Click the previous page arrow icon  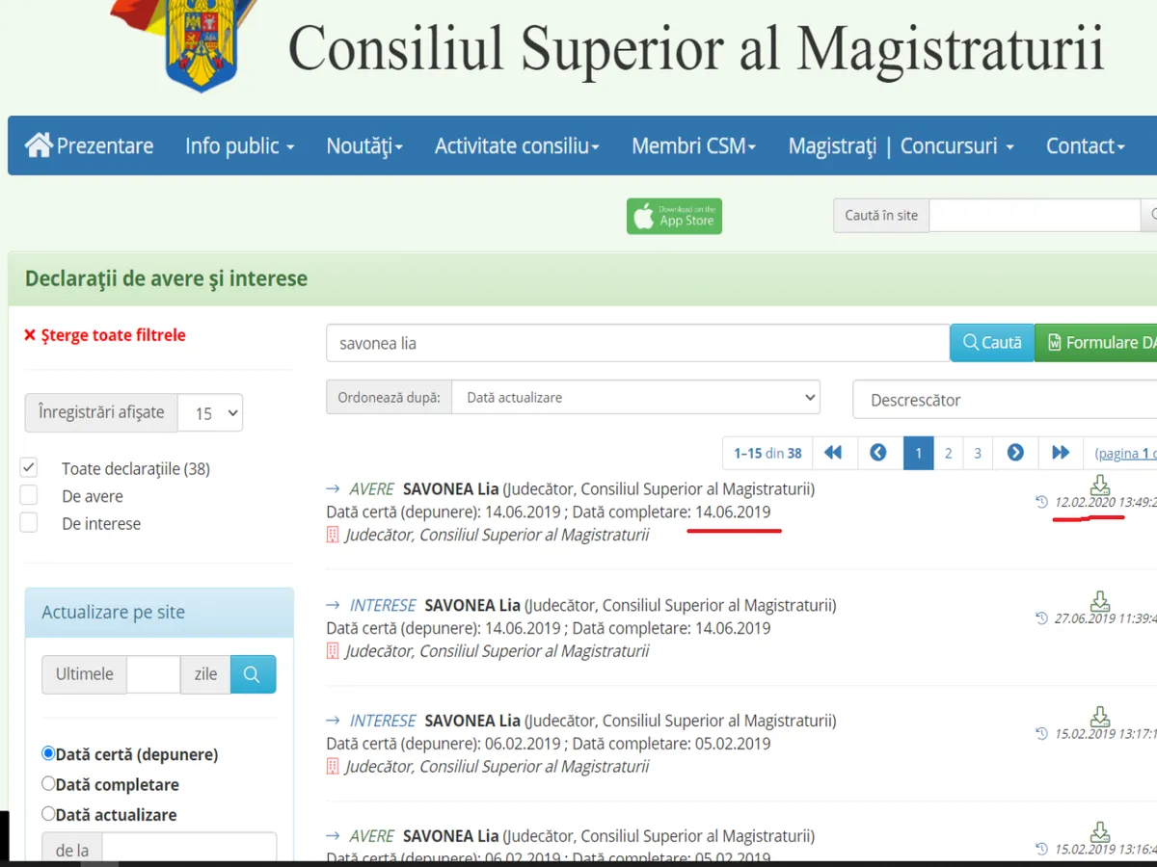pyautogui.click(x=878, y=453)
